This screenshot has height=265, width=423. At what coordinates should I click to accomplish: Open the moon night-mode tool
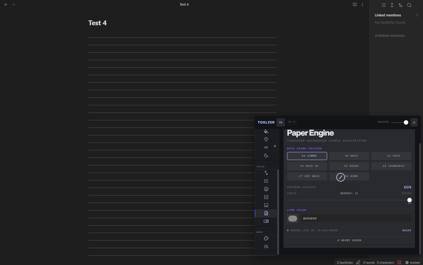tap(266, 155)
